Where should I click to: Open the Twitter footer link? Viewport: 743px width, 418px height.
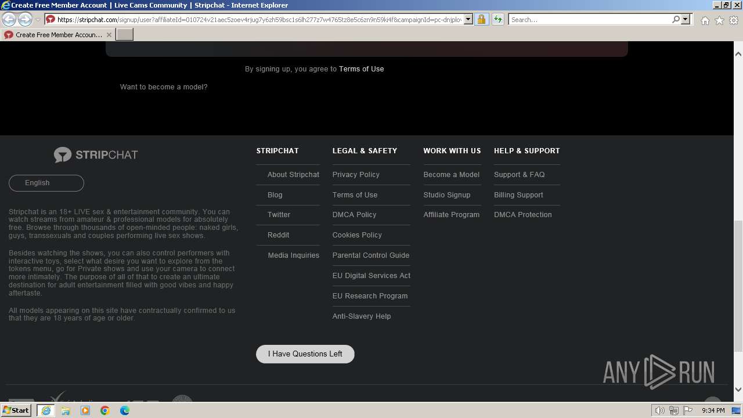(279, 215)
